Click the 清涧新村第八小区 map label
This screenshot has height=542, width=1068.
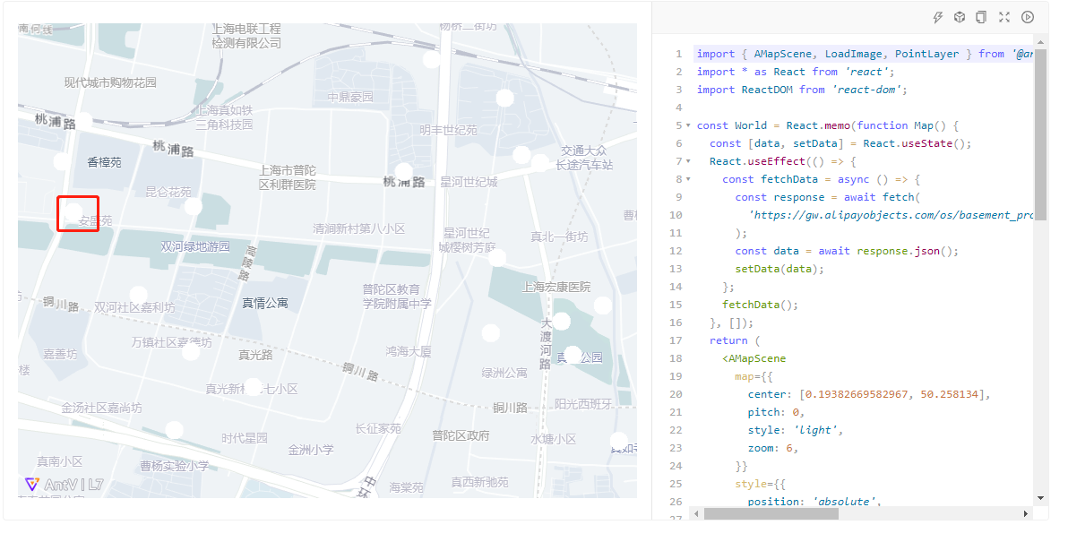[x=359, y=228]
